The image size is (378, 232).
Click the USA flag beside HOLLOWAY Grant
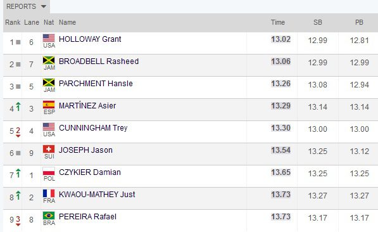(49, 38)
